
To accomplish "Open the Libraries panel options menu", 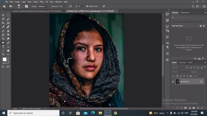I will 205,13.
